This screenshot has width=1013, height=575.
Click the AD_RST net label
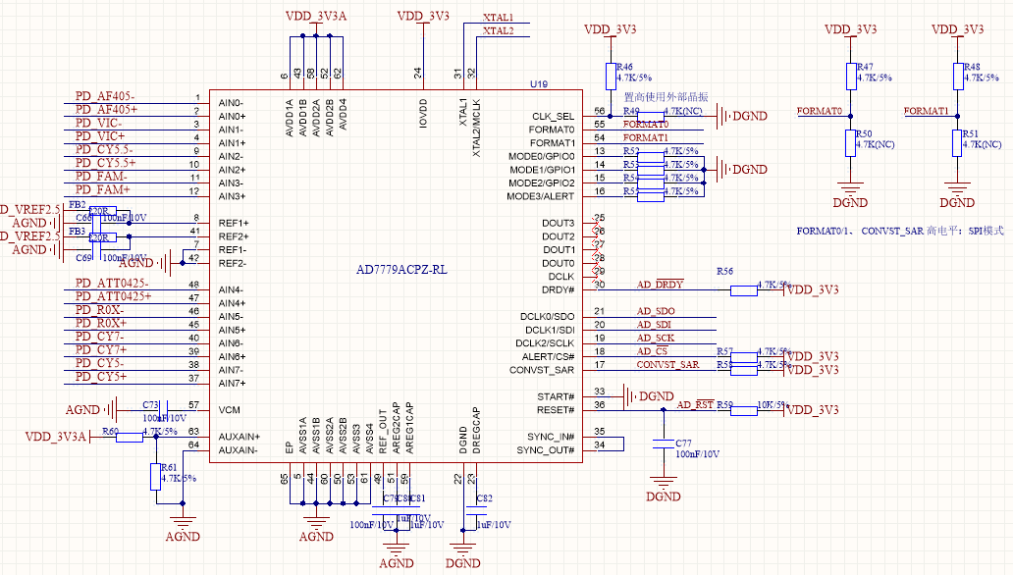[695, 405]
